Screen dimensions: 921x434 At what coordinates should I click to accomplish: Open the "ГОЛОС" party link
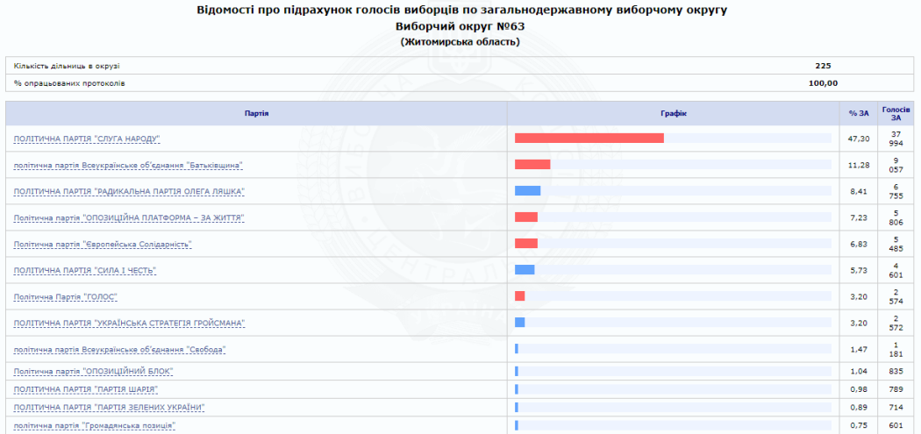(66, 296)
